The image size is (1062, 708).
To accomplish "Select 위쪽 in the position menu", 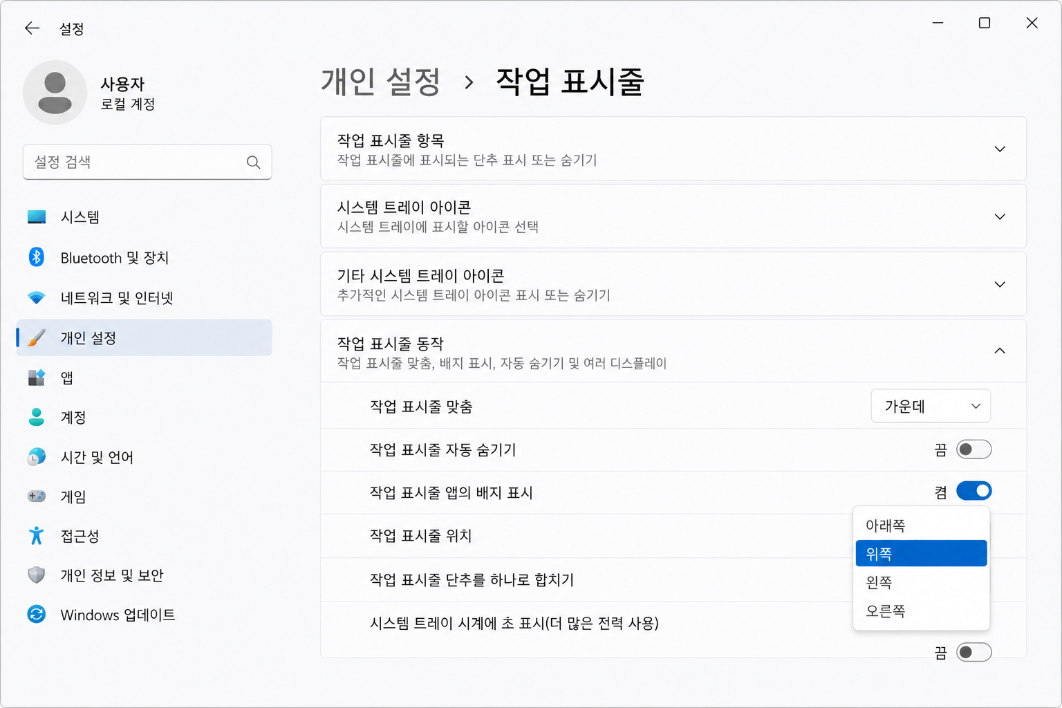I will (921, 554).
